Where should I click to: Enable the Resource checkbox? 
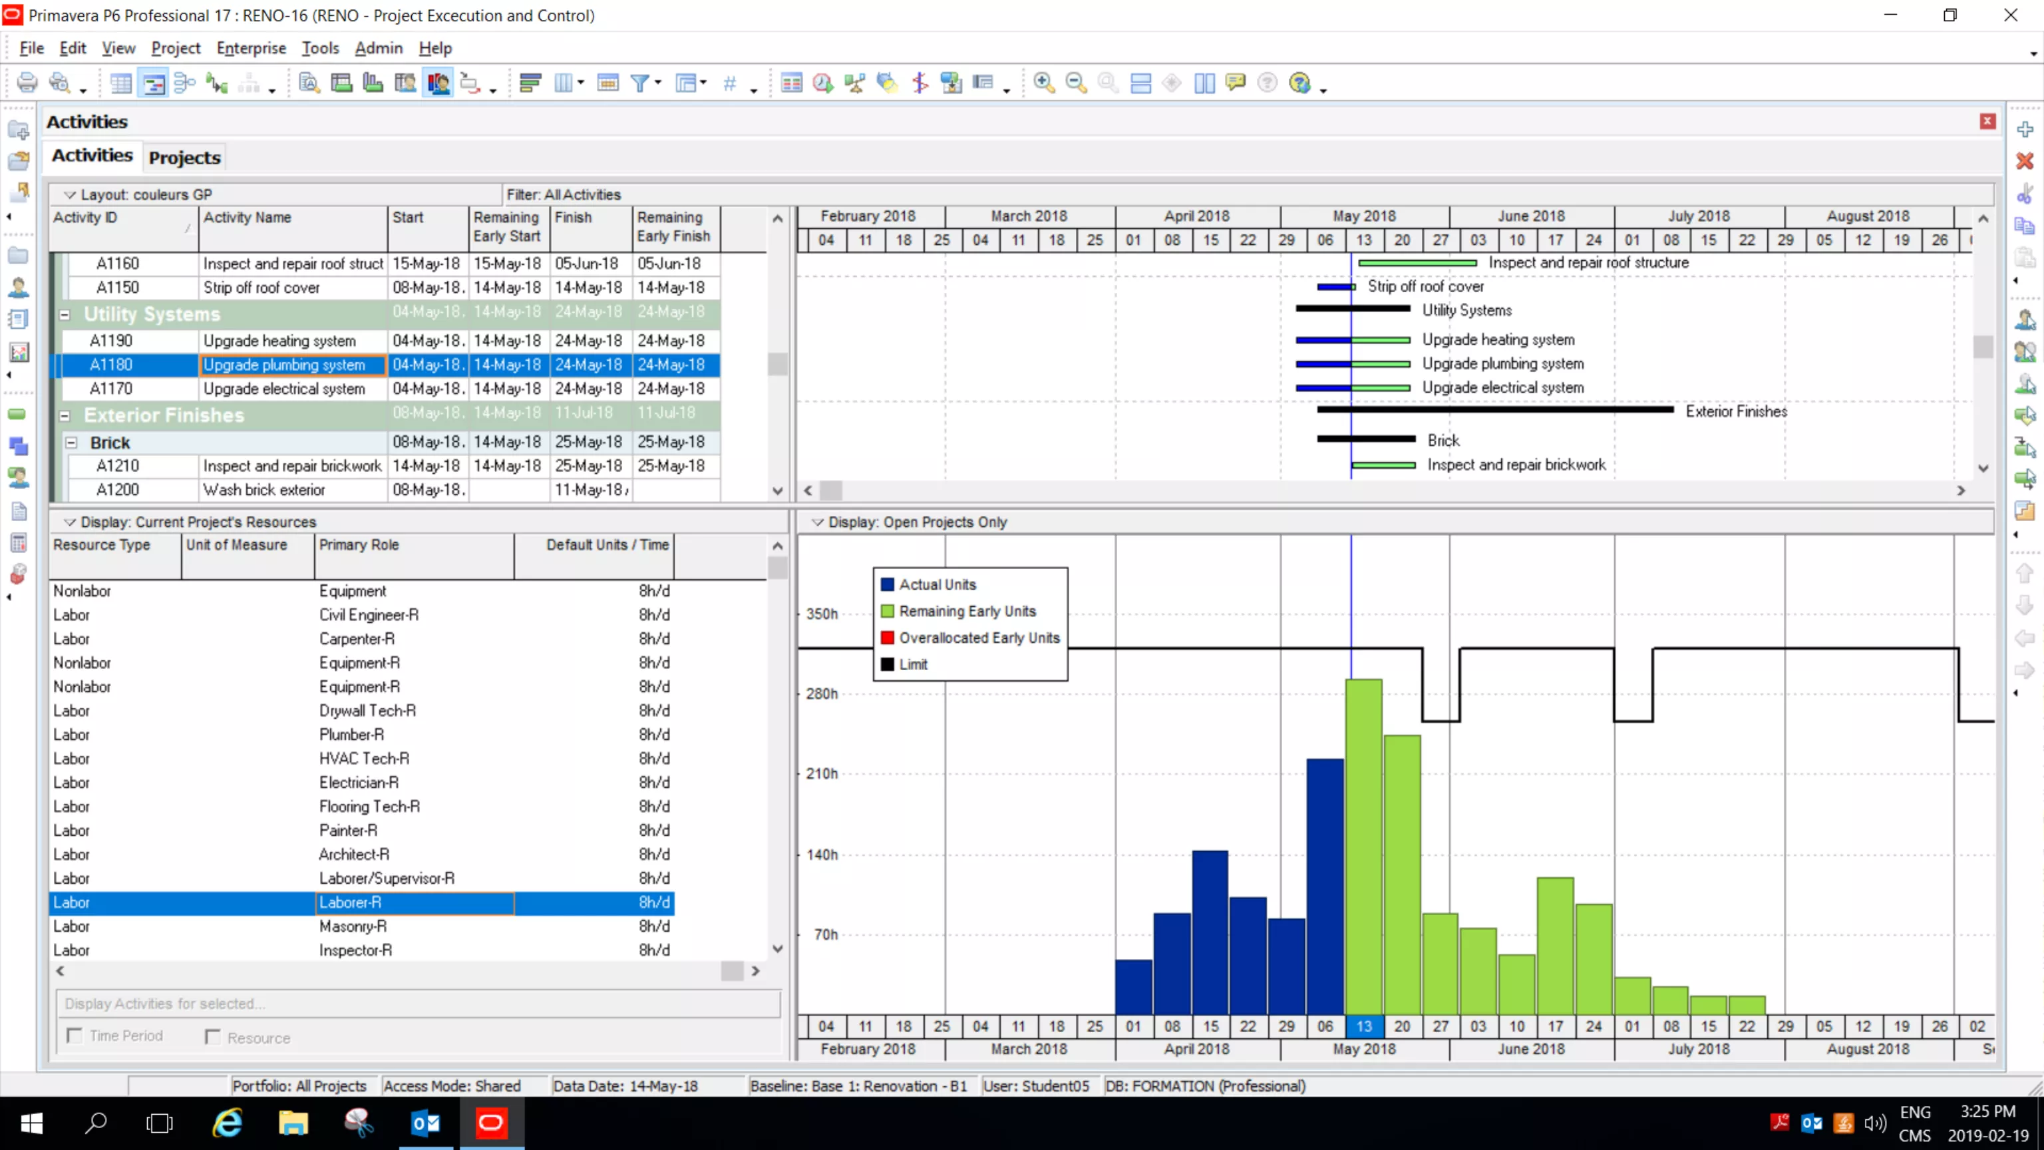click(x=212, y=1036)
